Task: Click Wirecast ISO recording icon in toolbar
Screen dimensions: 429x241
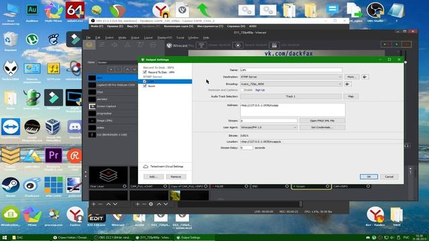Action: [274, 46]
